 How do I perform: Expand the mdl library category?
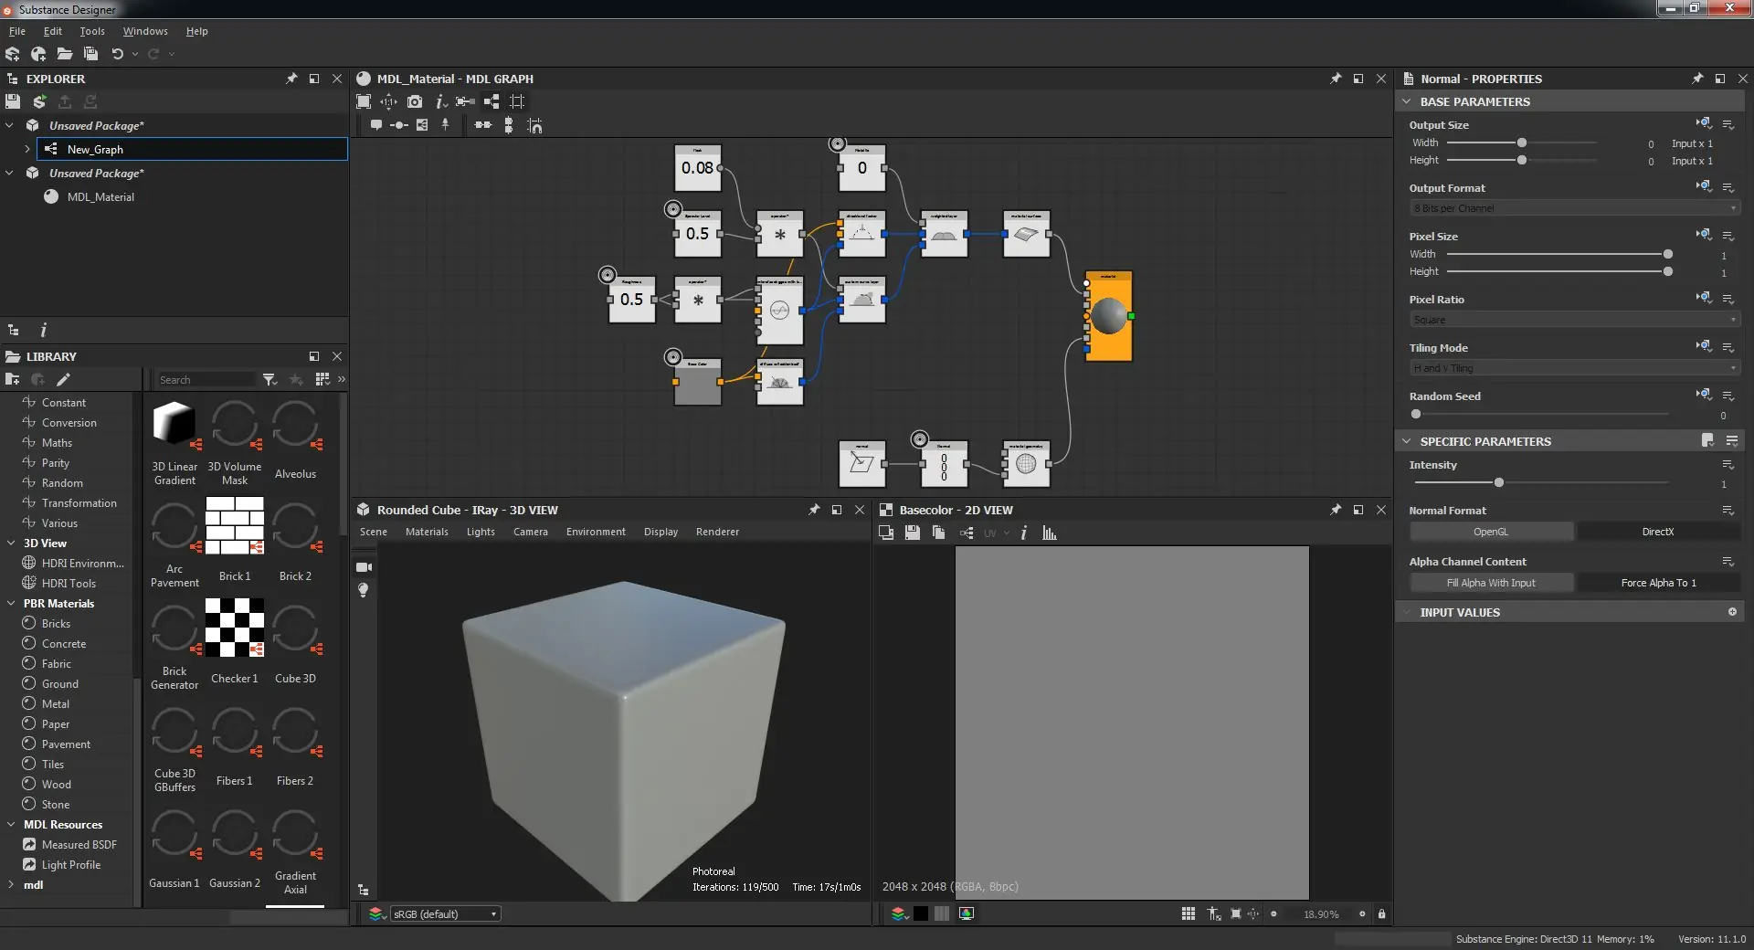click(11, 885)
